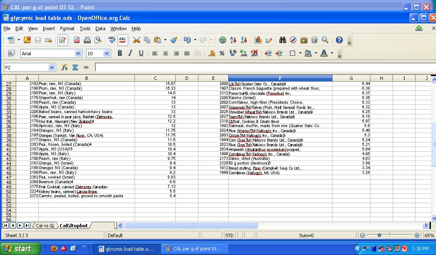This screenshot has width=436, height=255.
Task: Toggle Align Left
Action: [155, 53]
